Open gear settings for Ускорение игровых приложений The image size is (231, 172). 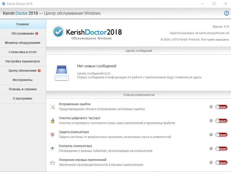point(211,162)
